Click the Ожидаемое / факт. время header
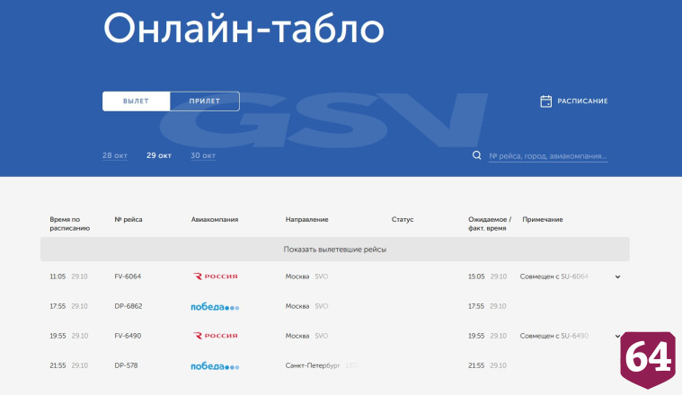Image resolution: width=682 pixels, height=395 pixels. (490, 224)
